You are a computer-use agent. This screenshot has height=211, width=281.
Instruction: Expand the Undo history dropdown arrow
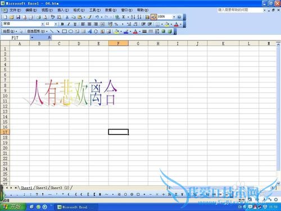(102, 17)
